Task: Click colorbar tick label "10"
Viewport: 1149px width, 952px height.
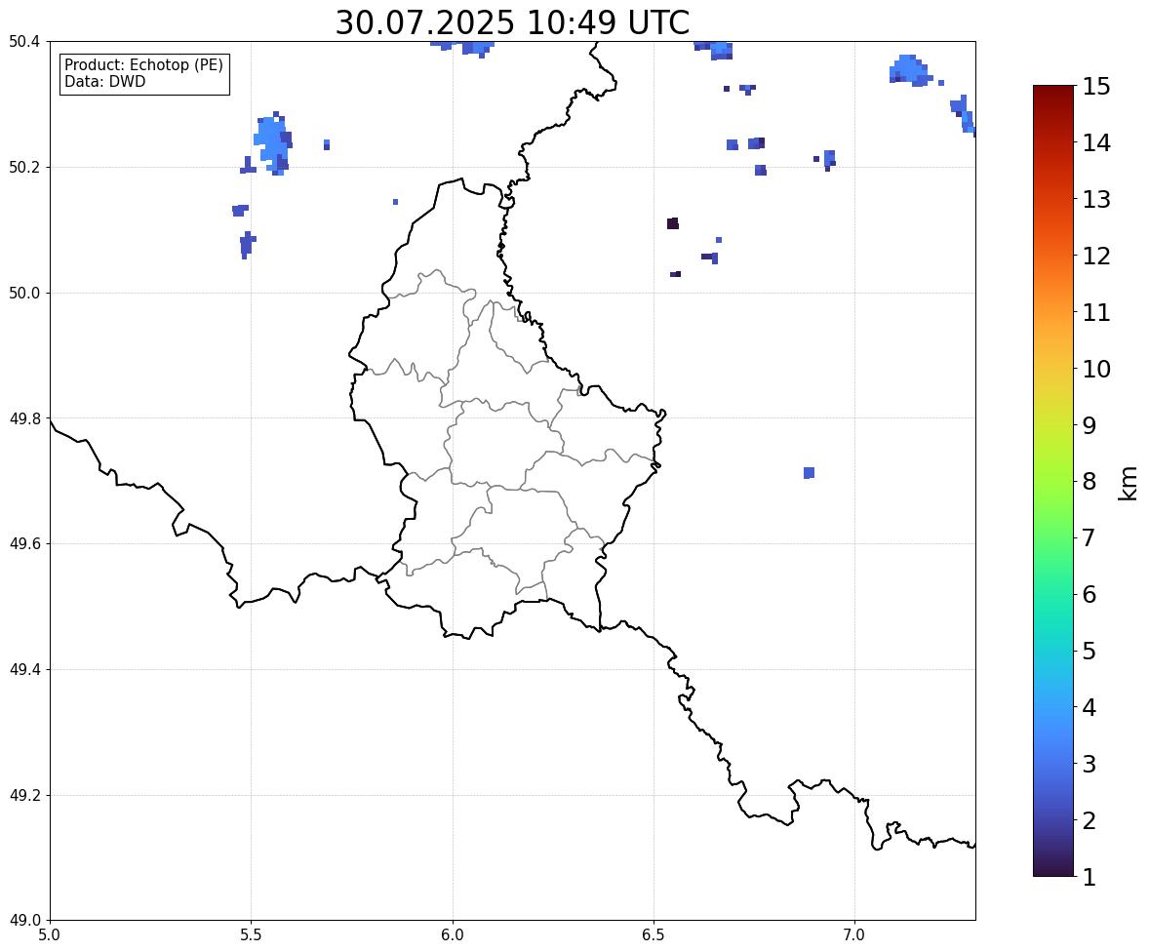Action: click(x=1096, y=369)
